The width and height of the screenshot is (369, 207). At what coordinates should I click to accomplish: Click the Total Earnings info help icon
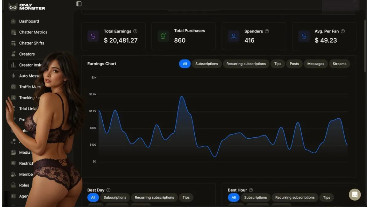tap(135, 31)
